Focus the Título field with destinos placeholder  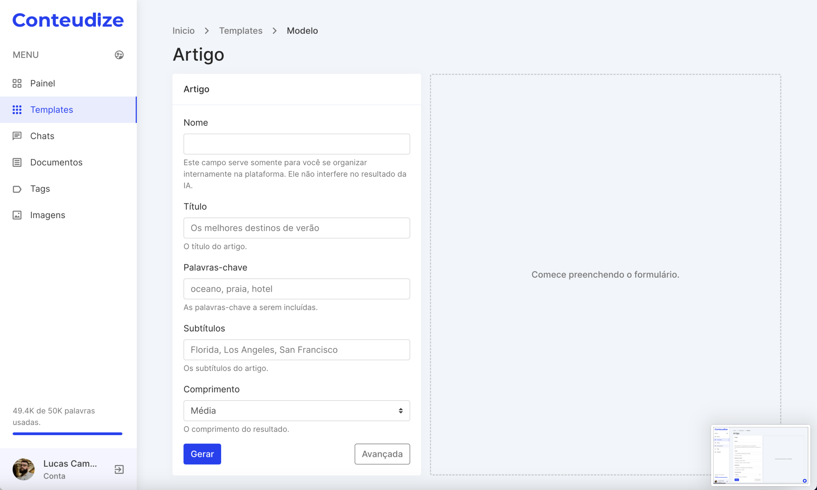pyautogui.click(x=296, y=228)
